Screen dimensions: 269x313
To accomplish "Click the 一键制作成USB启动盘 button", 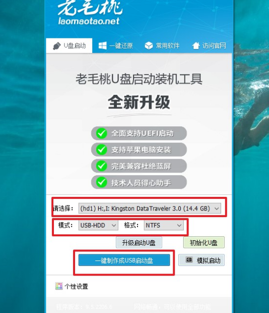I will (x=124, y=260).
